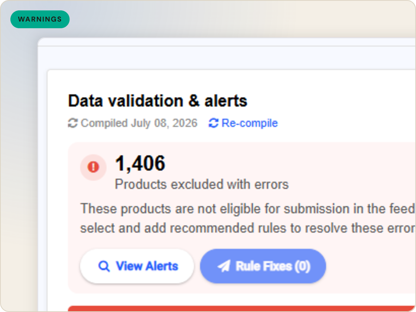Click the 'not eligible for submission' description line
Viewport: 416px width, 312px height.
point(248,208)
